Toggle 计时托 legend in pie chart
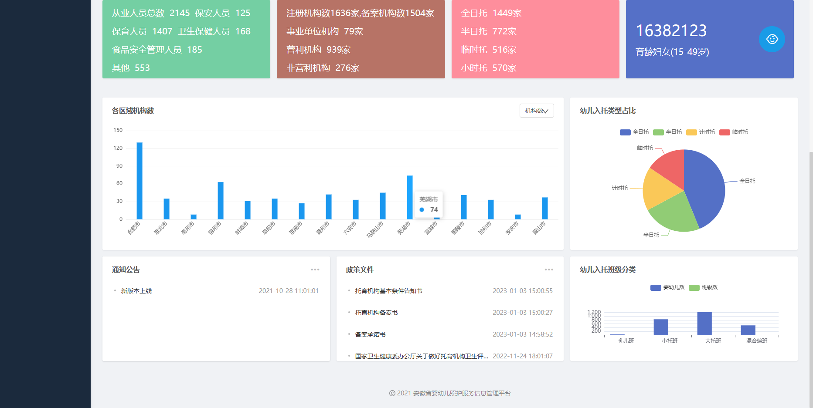 click(701, 132)
